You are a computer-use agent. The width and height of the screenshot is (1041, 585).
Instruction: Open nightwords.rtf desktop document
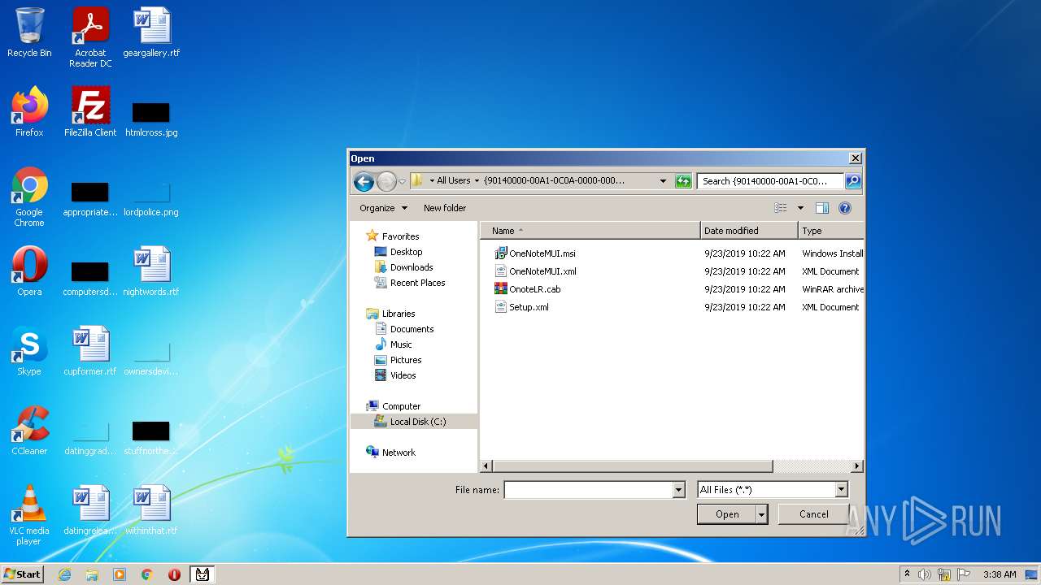(x=151, y=271)
